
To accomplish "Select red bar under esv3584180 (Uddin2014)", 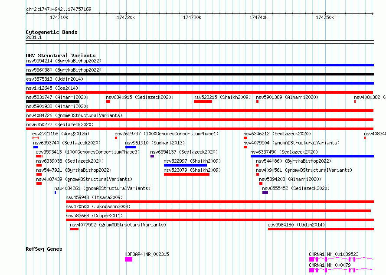I will (x=321, y=229).
